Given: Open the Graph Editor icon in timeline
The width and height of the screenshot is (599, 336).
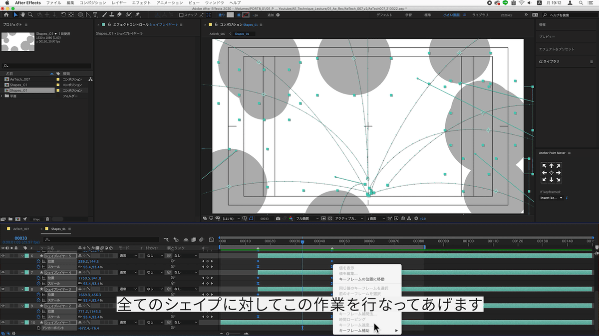Looking at the screenshot, I should coord(211,240).
